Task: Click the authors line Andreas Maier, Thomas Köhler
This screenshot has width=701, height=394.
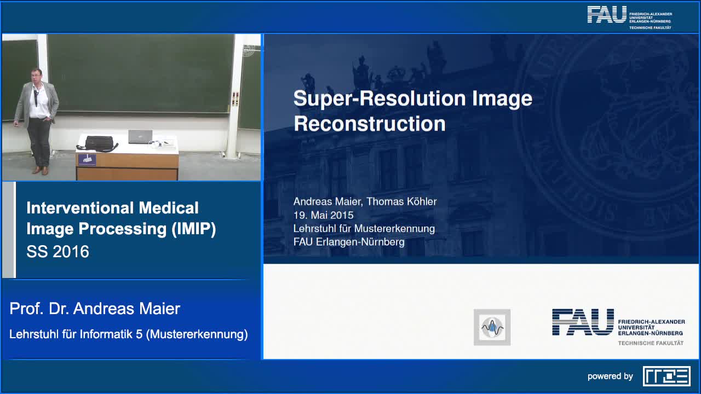Action: pos(365,201)
